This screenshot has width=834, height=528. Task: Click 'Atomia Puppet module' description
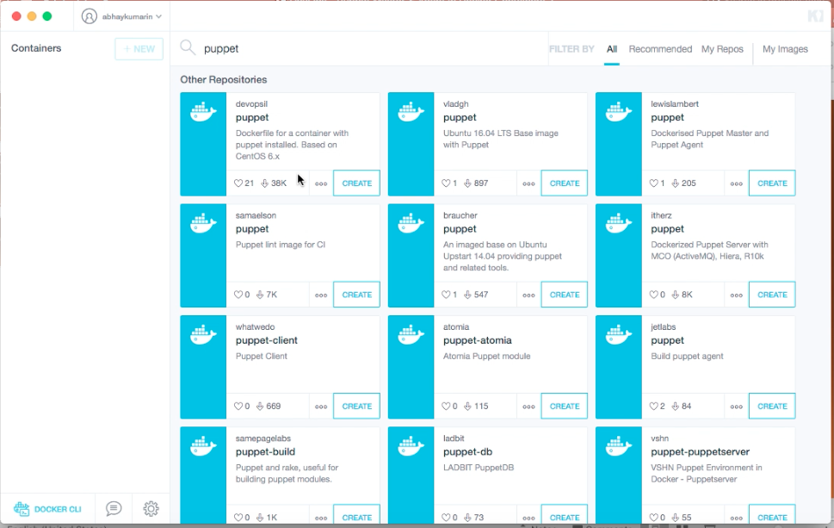point(486,356)
